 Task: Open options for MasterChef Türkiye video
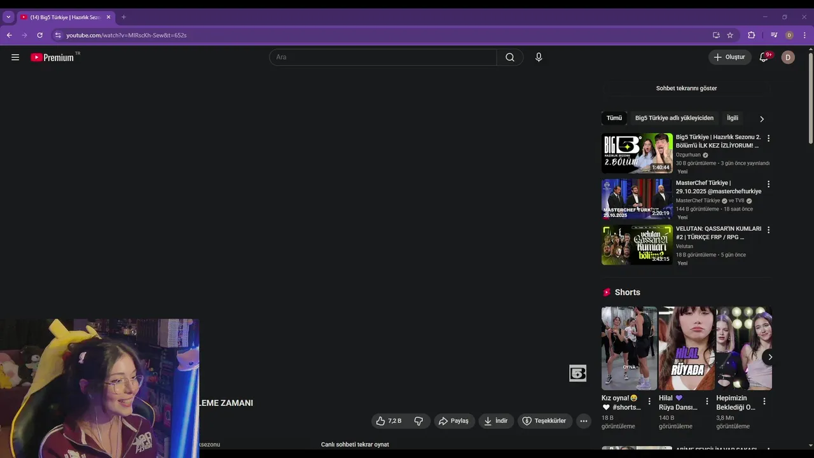point(768,184)
